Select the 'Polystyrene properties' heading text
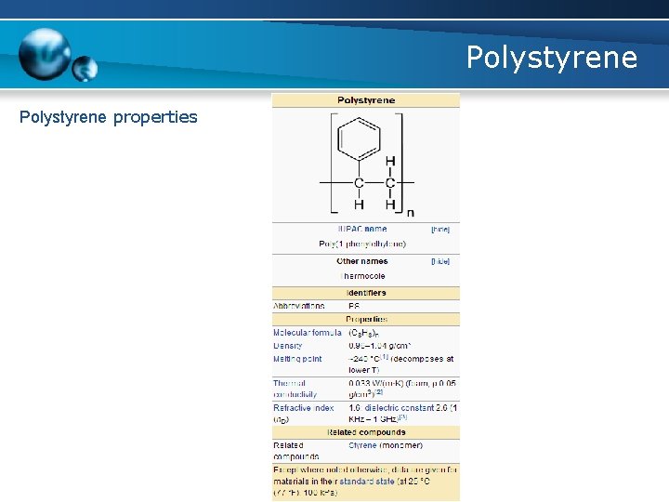The width and height of the screenshot is (669, 502). (x=109, y=117)
